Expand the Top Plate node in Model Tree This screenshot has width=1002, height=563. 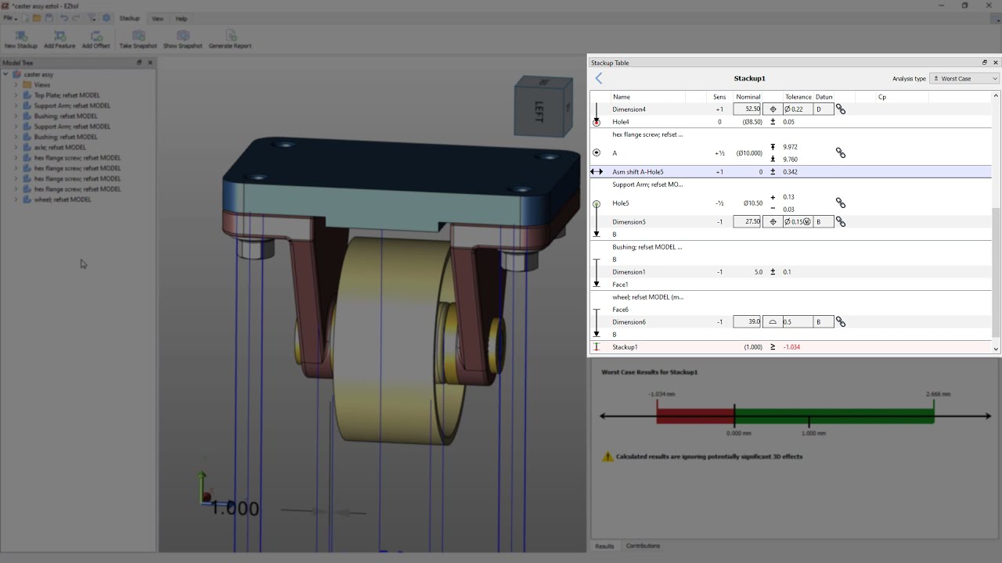click(x=16, y=95)
